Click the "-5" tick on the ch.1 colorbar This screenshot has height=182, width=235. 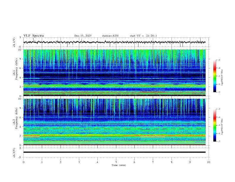[219, 76]
